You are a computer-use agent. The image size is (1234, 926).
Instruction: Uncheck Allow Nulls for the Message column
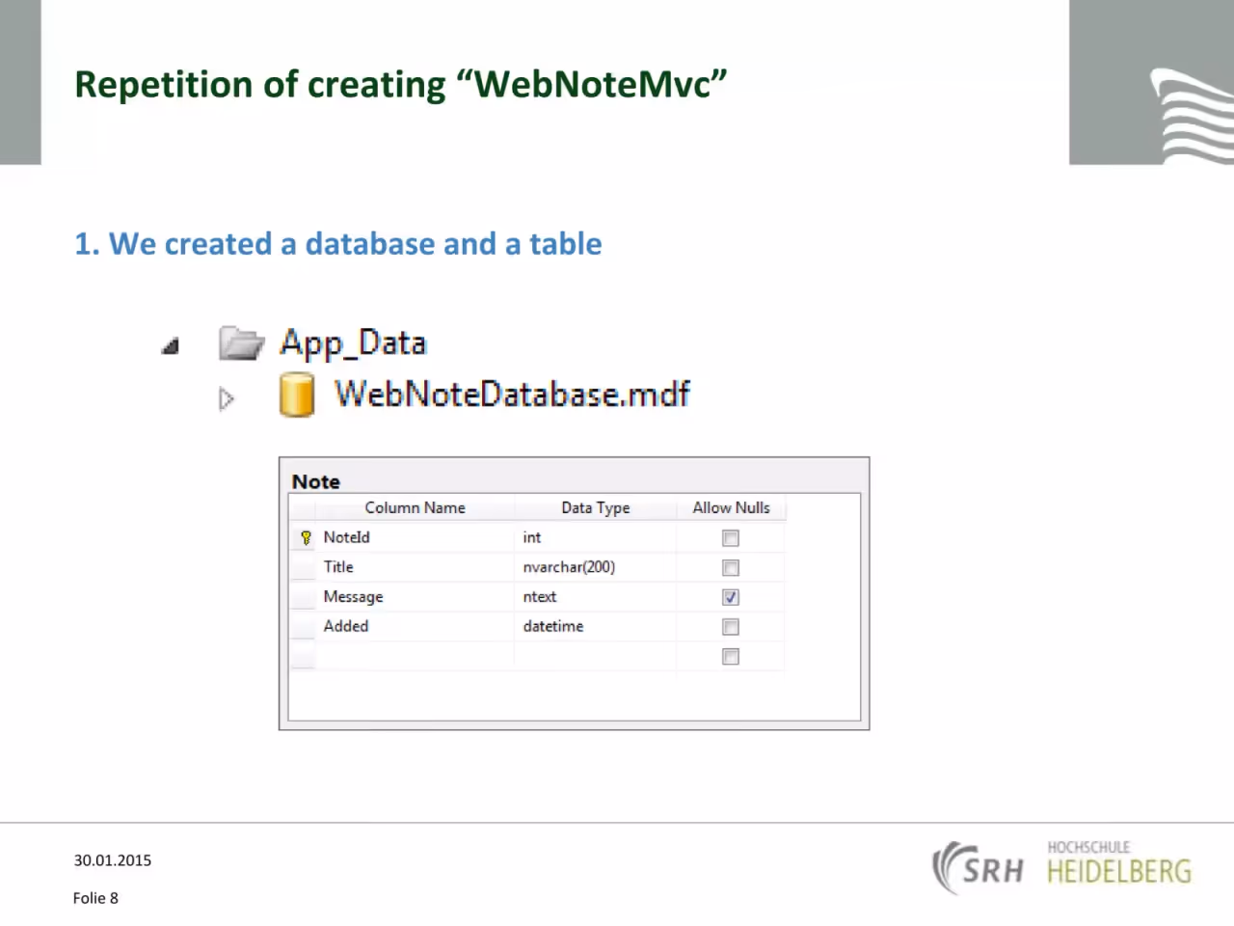click(731, 597)
